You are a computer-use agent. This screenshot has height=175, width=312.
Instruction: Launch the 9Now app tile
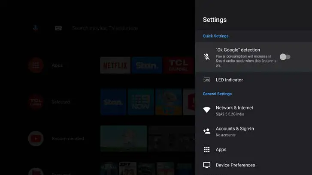coord(141,102)
